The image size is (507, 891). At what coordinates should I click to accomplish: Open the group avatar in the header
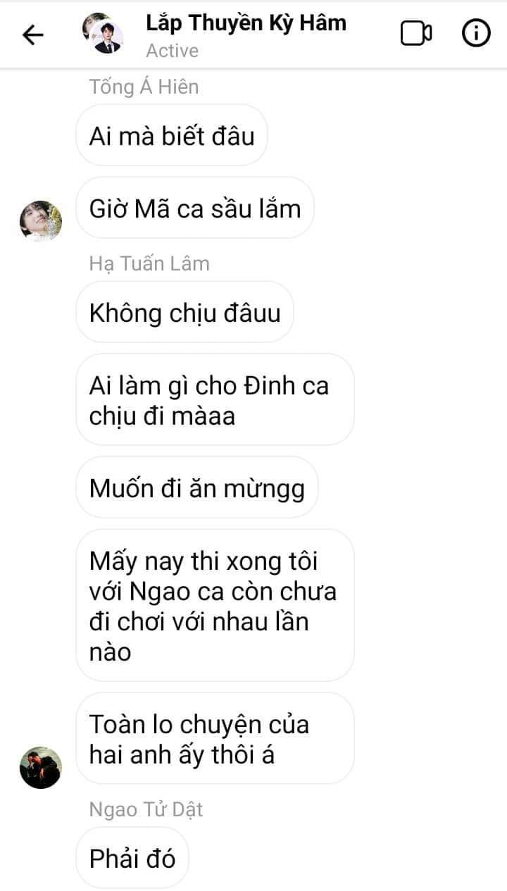[102, 33]
